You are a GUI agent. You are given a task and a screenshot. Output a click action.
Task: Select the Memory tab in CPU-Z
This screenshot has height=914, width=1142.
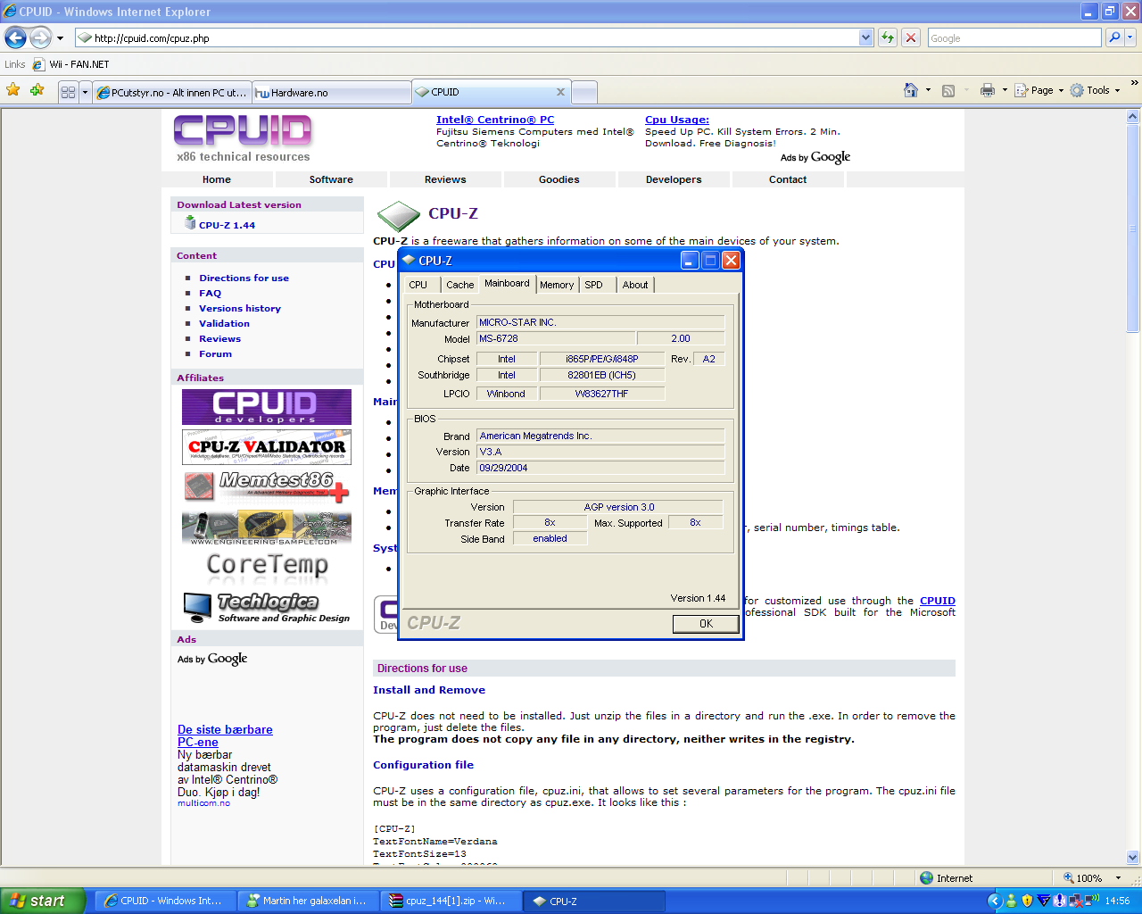(557, 285)
